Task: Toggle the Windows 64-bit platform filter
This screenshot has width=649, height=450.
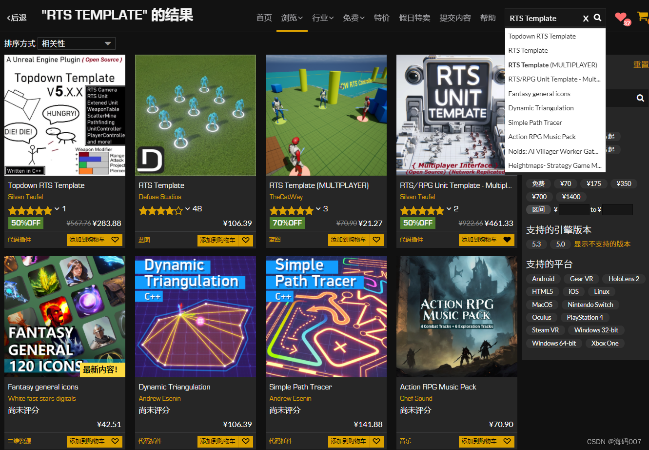Action: coord(554,343)
